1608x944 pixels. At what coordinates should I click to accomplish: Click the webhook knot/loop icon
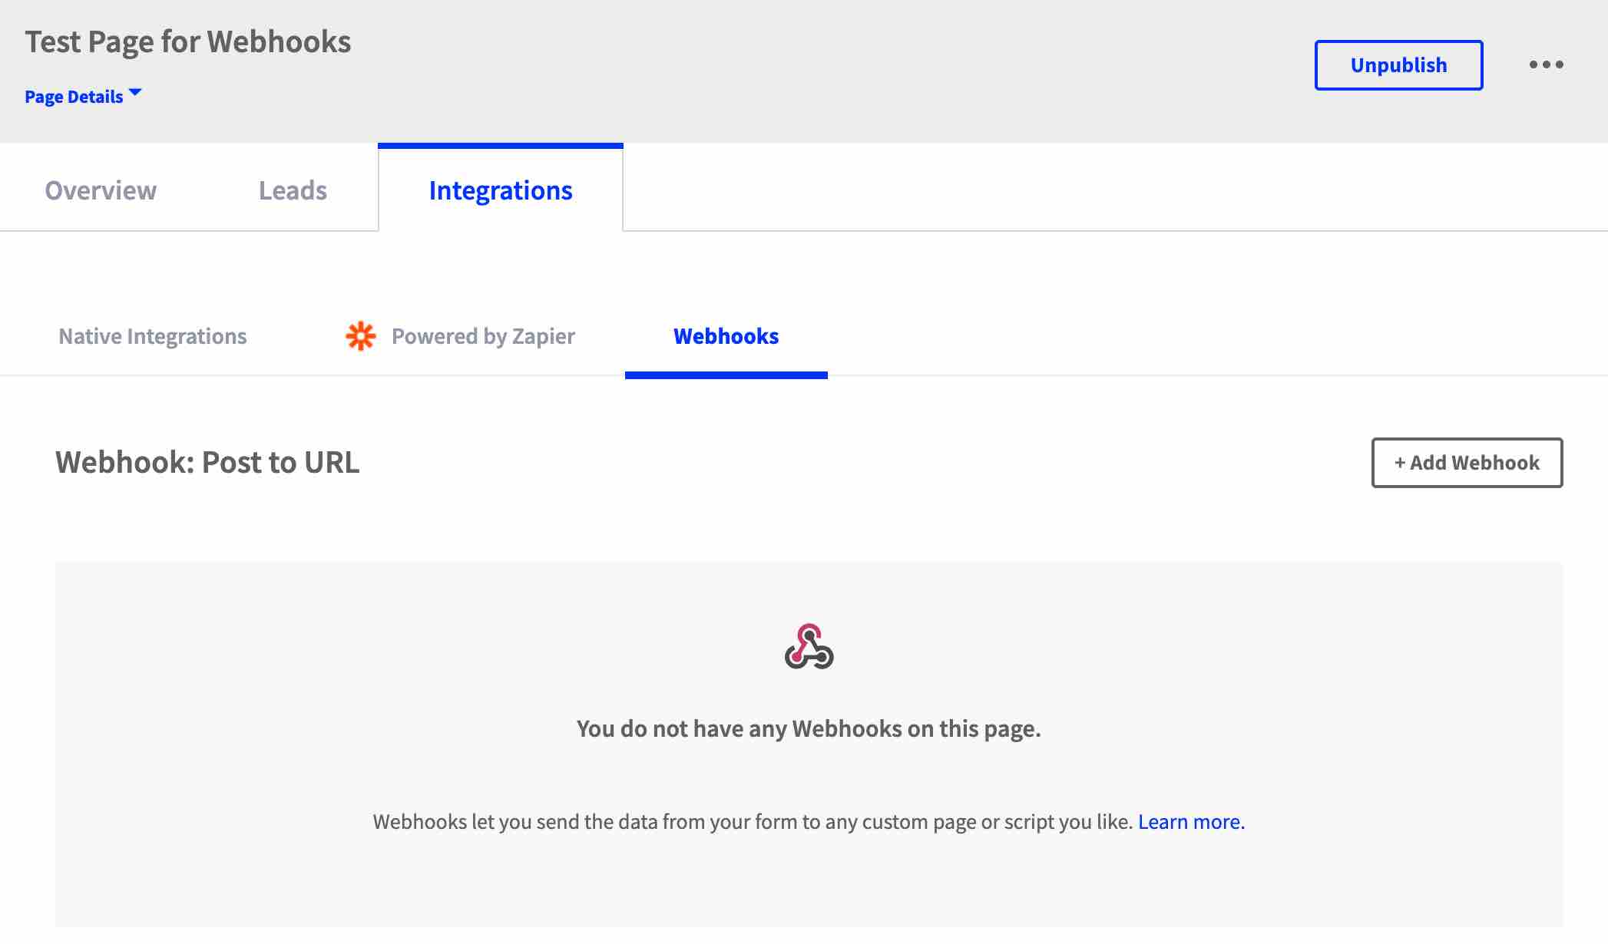point(809,646)
